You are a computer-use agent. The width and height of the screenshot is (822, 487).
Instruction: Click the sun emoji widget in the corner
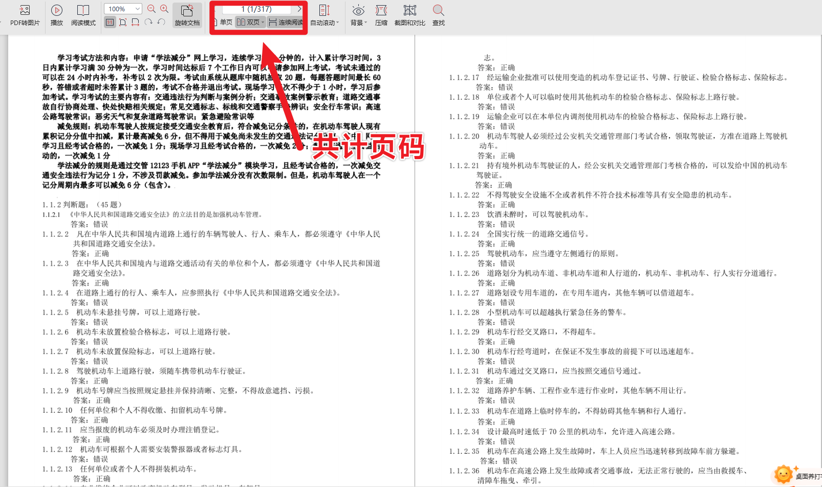click(x=783, y=473)
